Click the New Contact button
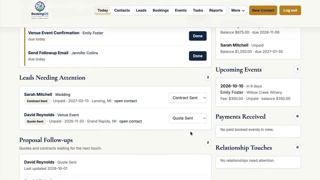Viewport: 320px width, 180px height. tap(263, 10)
